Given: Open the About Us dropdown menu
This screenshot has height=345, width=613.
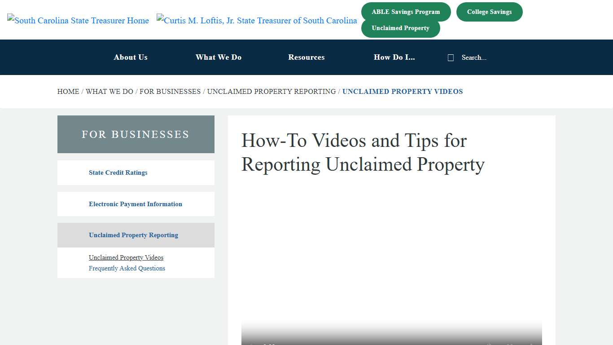Looking at the screenshot, I should 130,57.
